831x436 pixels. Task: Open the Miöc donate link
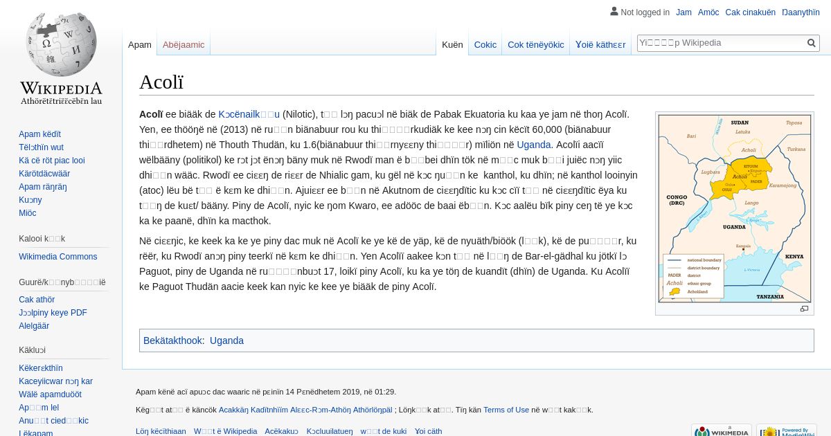[x=28, y=213]
